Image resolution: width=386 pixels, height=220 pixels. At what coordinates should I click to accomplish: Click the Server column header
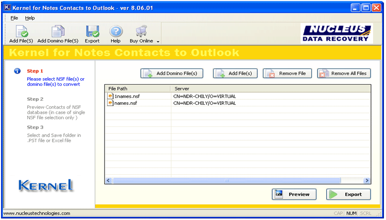pos(270,89)
